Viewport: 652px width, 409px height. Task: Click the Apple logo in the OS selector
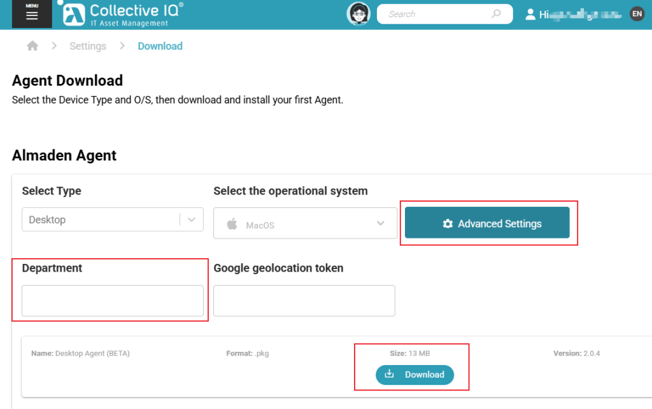pos(232,225)
